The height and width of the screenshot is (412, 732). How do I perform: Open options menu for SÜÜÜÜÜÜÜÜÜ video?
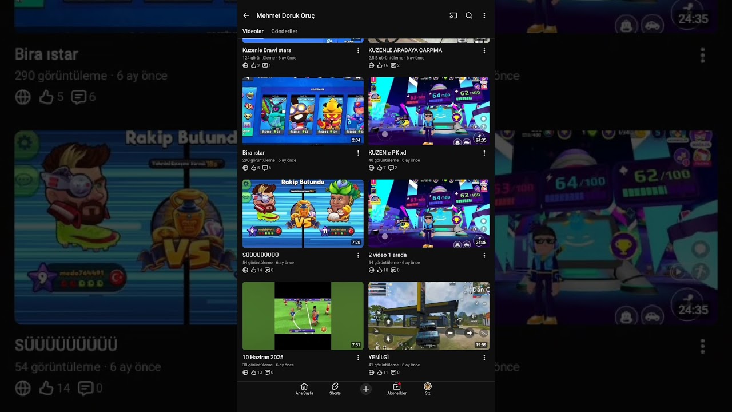[359, 255]
